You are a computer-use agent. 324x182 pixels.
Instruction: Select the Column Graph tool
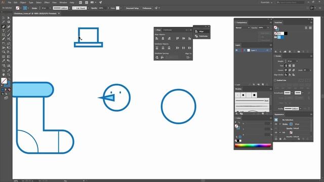tap(9, 66)
